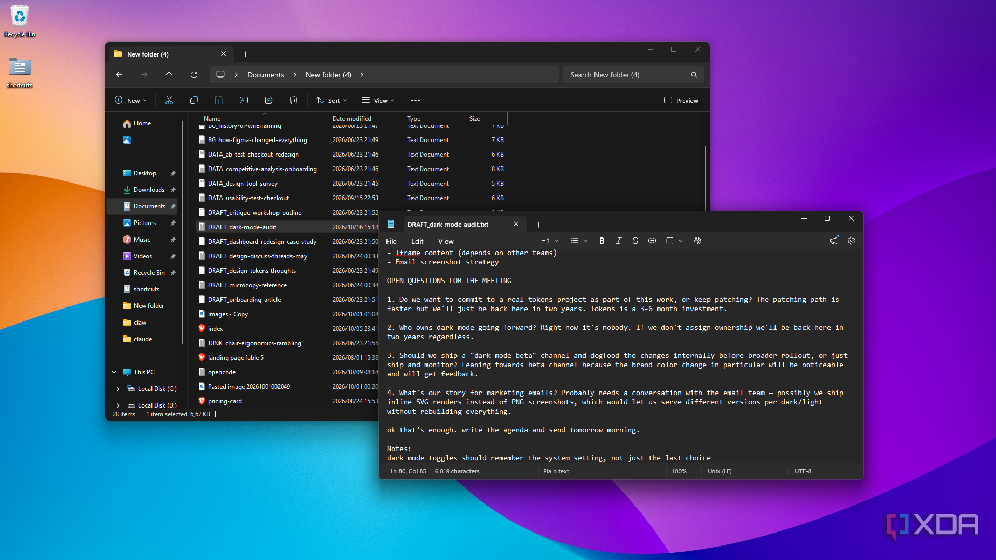Screen dimensions: 996x560
Task: Click Unix (LF) line ending in Notepad status bar
Action: click(720, 471)
